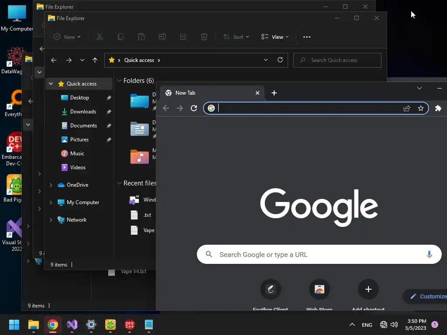Open the View dropdown in File Explorer
Screen dimensions: 447x335
pyautogui.click(x=275, y=37)
